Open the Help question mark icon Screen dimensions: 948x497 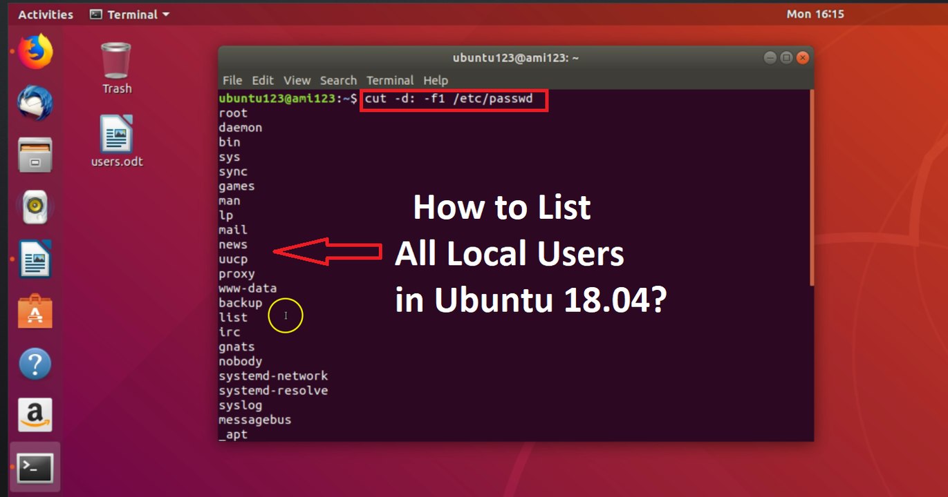tap(35, 363)
